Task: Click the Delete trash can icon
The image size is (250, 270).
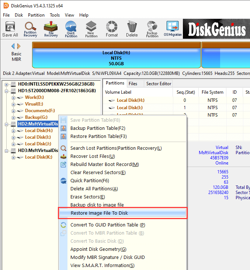Action: pos(132,29)
